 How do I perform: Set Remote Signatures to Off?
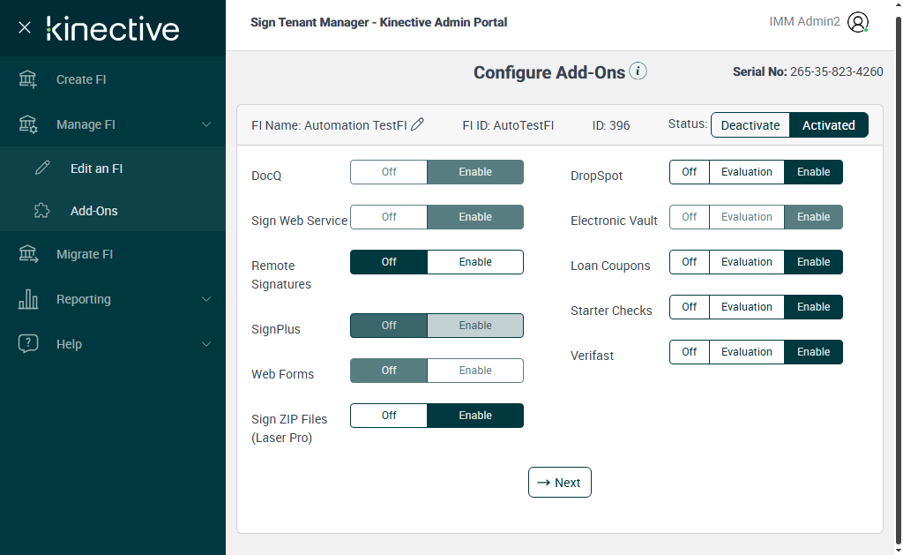tap(389, 262)
